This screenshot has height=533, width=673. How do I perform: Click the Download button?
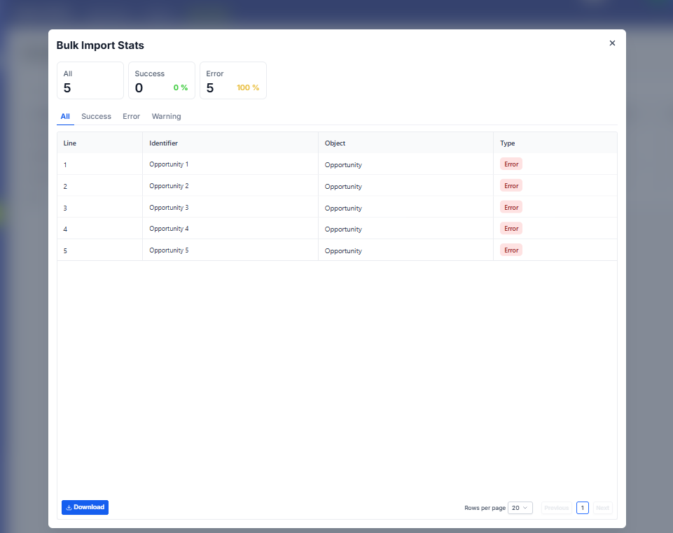(x=85, y=507)
